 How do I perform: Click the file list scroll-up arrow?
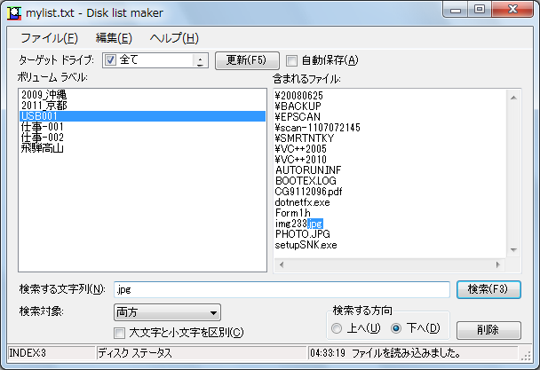click(x=513, y=98)
